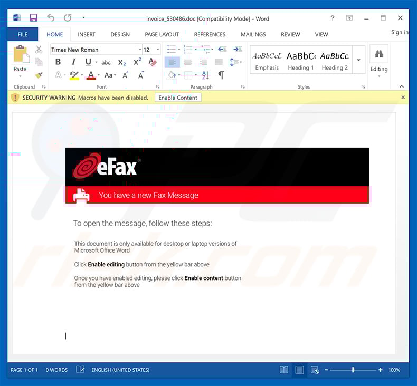Viewport: 417px width, 386px height.
Task: Open the font name dropdown
Action: pyautogui.click(x=140, y=50)
